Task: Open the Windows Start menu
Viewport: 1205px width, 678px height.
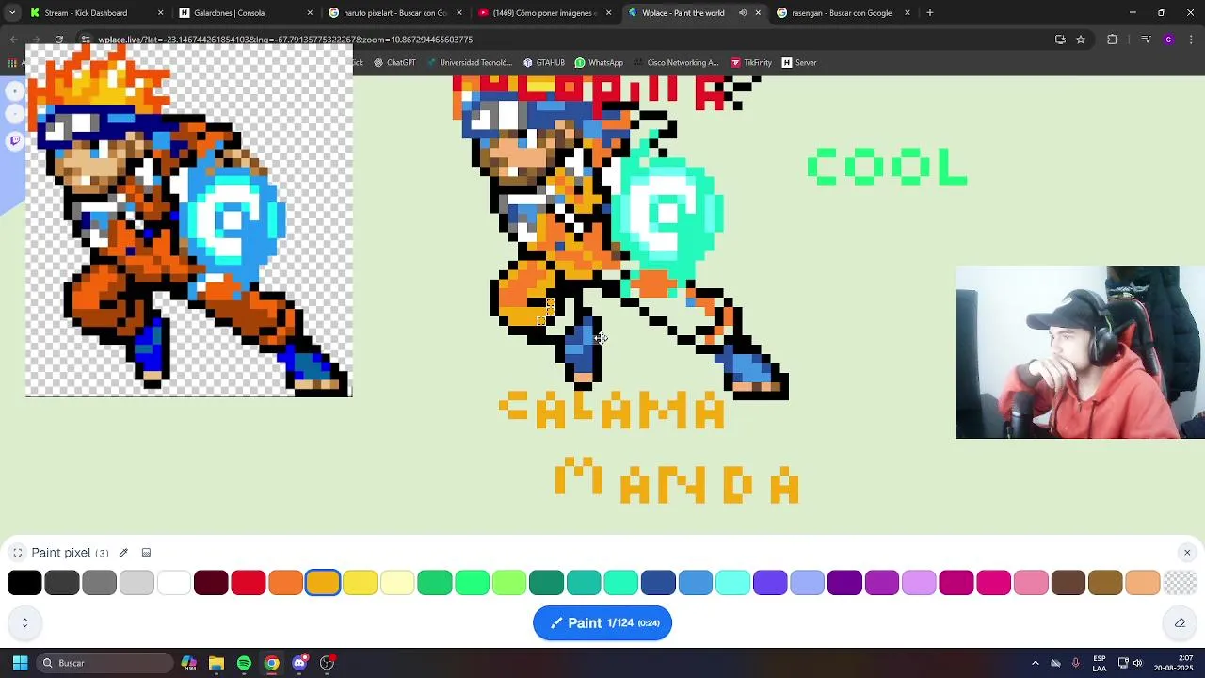Action: click(20, 663)
